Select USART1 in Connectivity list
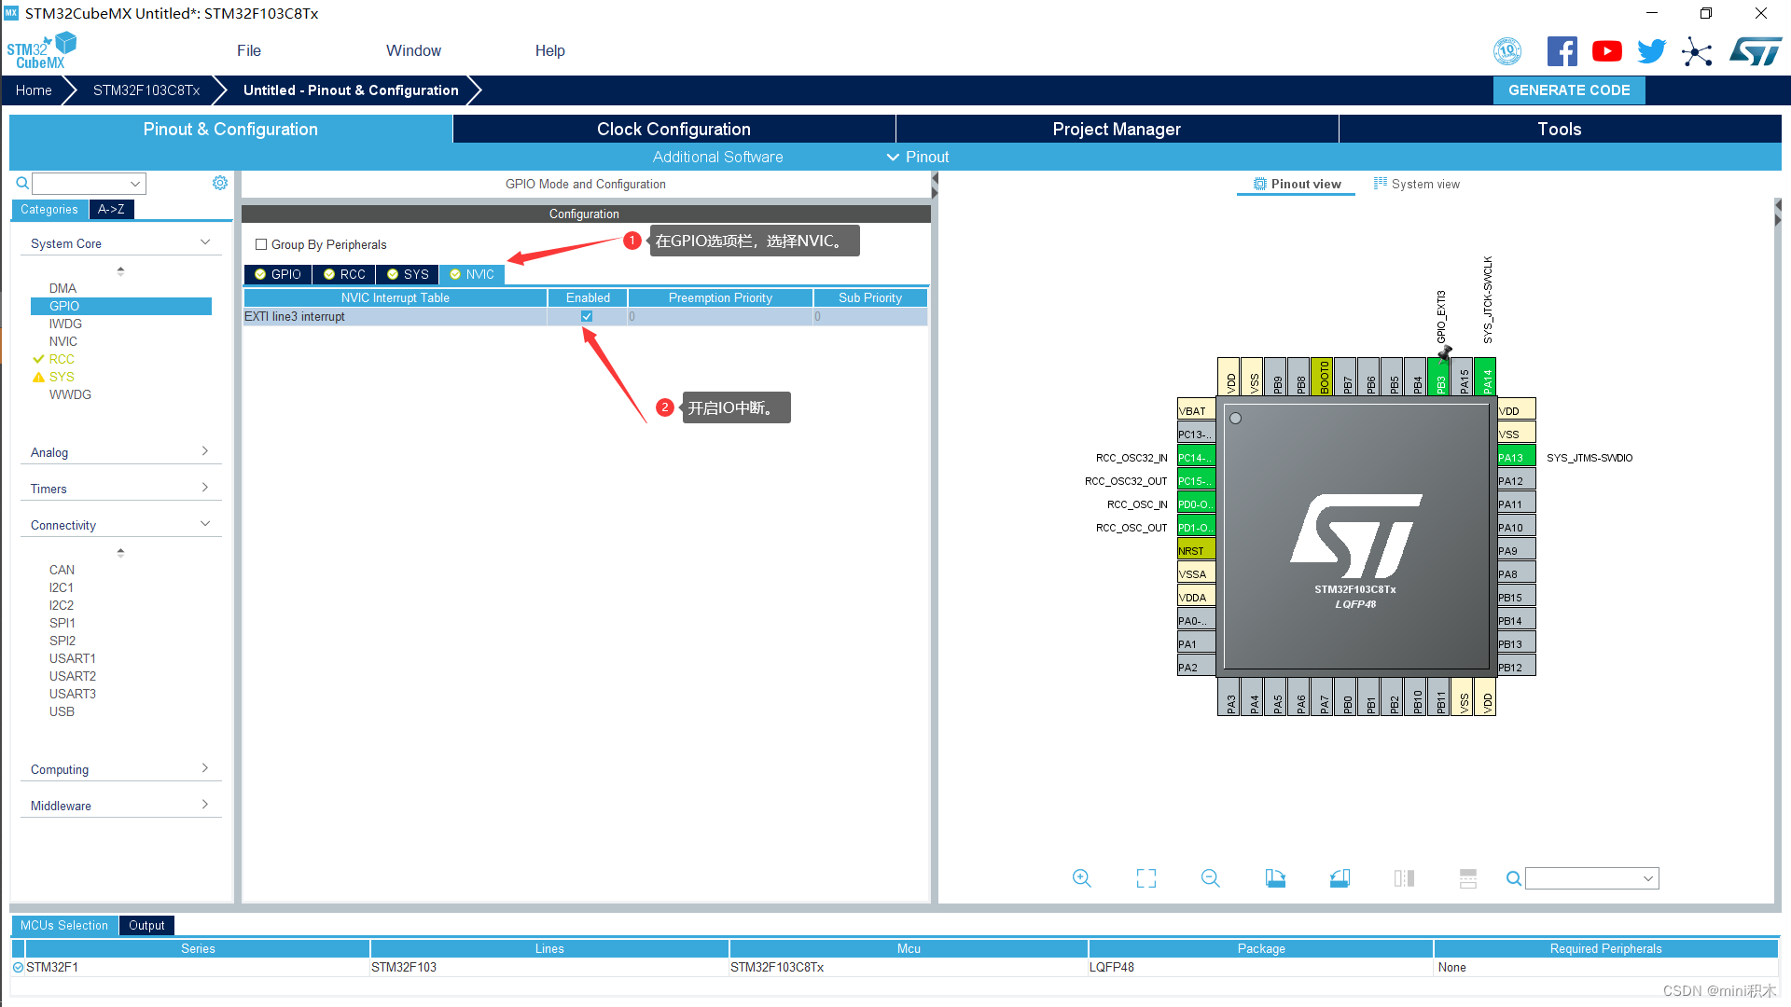 73,658
